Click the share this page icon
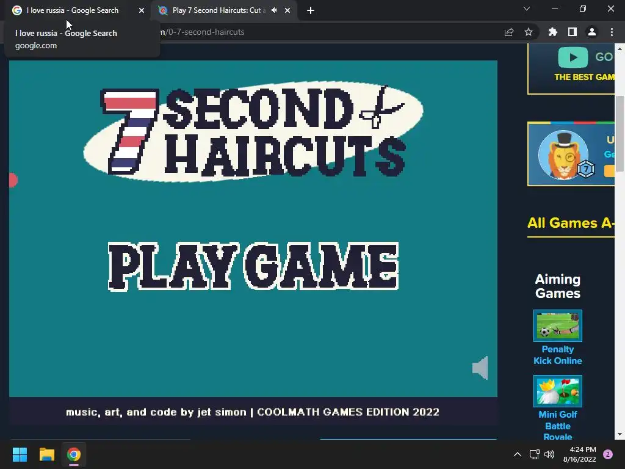This screenshot has width=625, height=469. click(509, 32)
